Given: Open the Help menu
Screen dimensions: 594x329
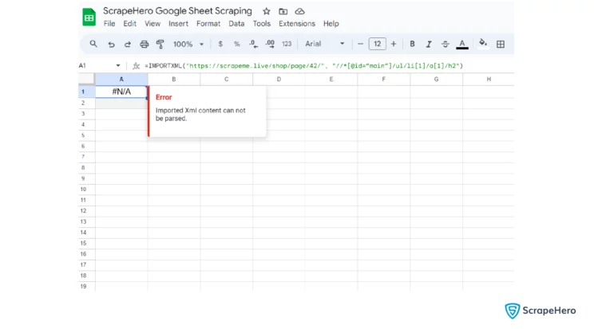Looking at the screenshot, I should click(x=331, y=23).
